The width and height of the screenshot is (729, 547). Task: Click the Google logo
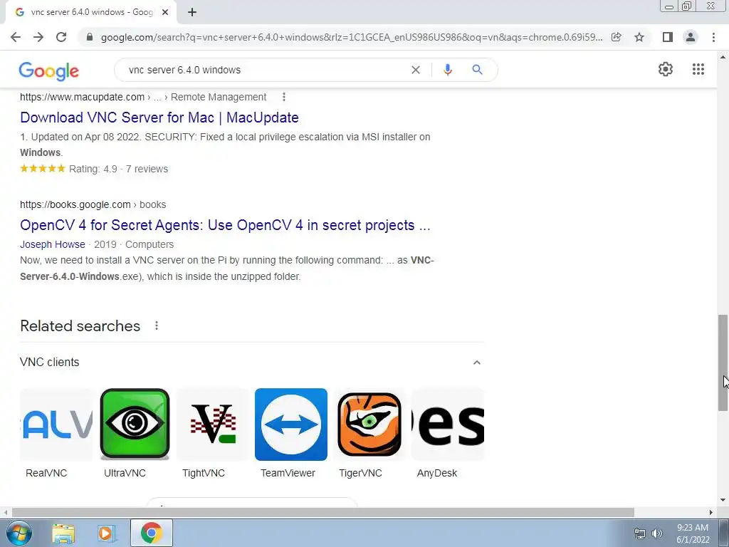pyautogui.click(x=49, y=71)
